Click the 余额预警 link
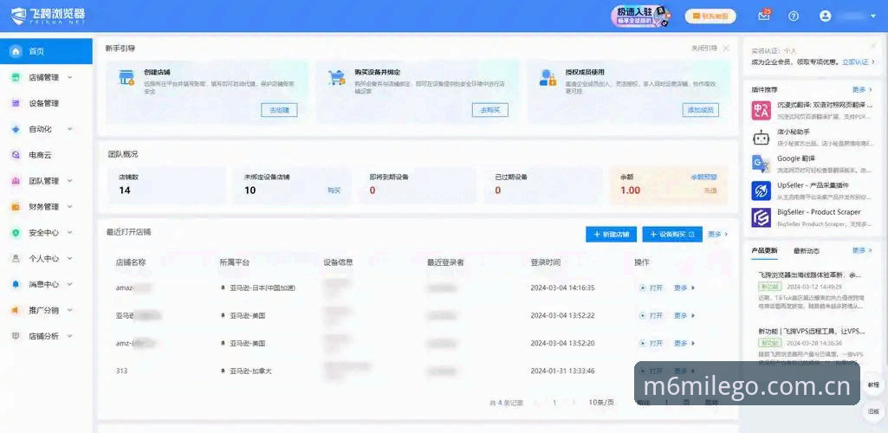The height and width of the screenshot is (433, 888). click(703, 178)
